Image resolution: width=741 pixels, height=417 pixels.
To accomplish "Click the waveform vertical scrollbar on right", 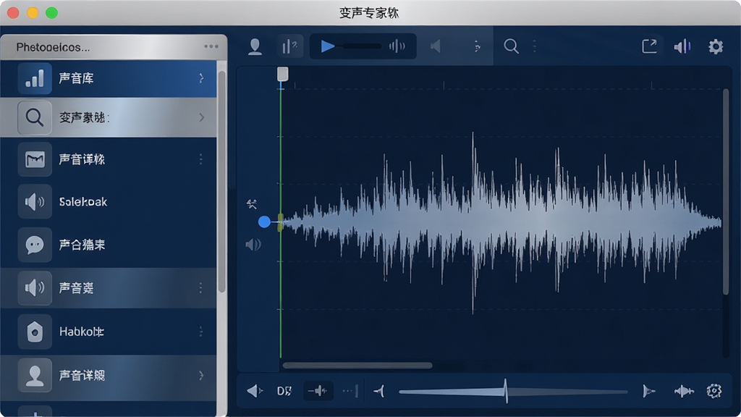I will [726, 191].
